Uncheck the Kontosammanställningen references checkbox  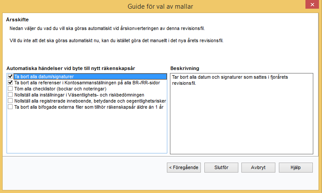tap(10, 83)
